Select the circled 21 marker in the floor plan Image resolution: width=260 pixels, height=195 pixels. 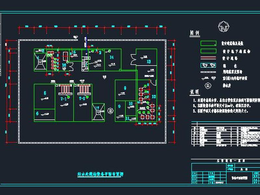pos(110,111)
